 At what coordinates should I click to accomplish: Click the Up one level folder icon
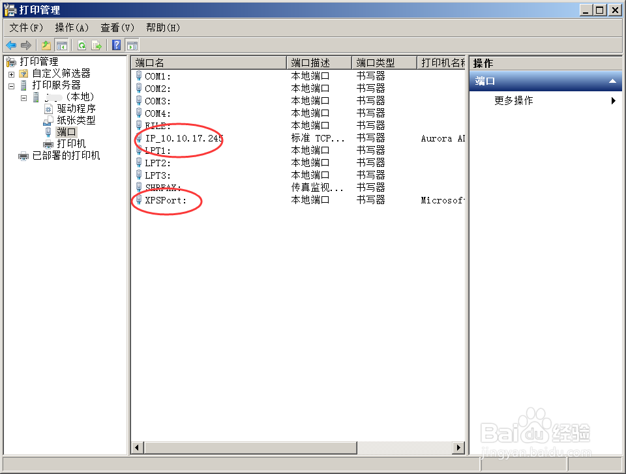46,45
